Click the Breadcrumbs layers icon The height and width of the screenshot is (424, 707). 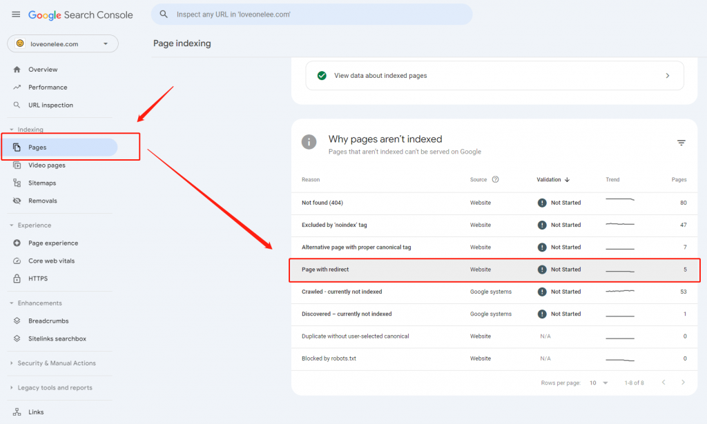(17, 321)
